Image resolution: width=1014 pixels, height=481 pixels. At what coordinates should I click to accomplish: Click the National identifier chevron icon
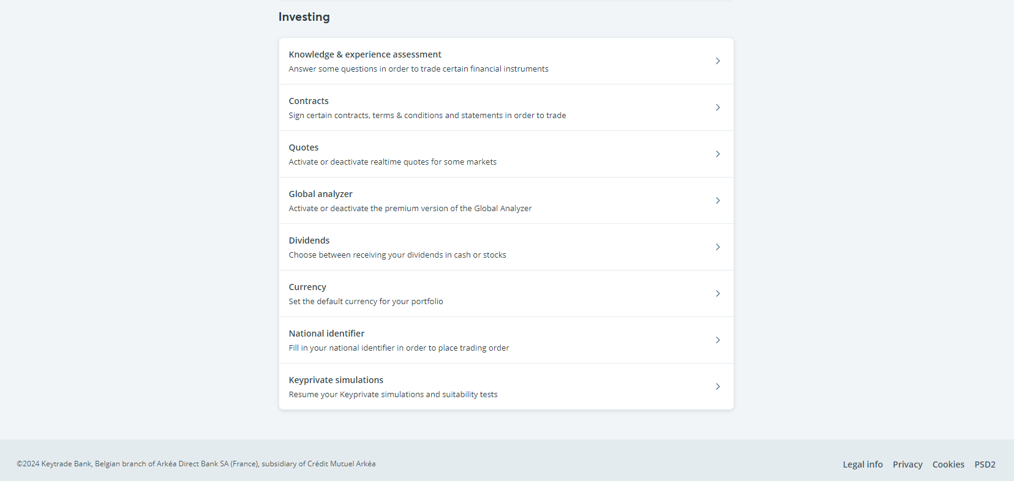point(718,340)
